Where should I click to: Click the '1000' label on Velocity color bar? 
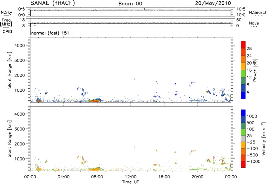(252, 116)
